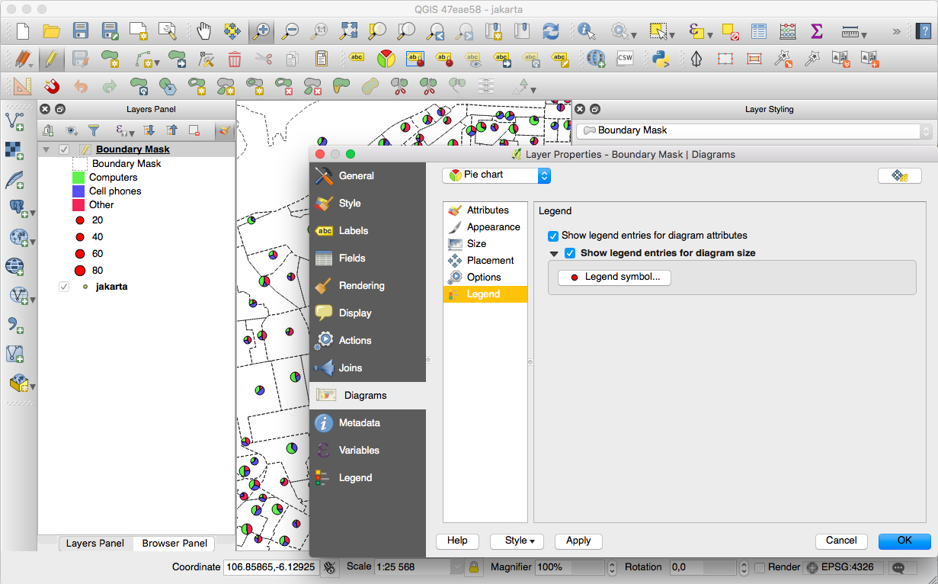
Task: Click the Expand All icon in Layers Panel
Action: click(x=149, y=130)
